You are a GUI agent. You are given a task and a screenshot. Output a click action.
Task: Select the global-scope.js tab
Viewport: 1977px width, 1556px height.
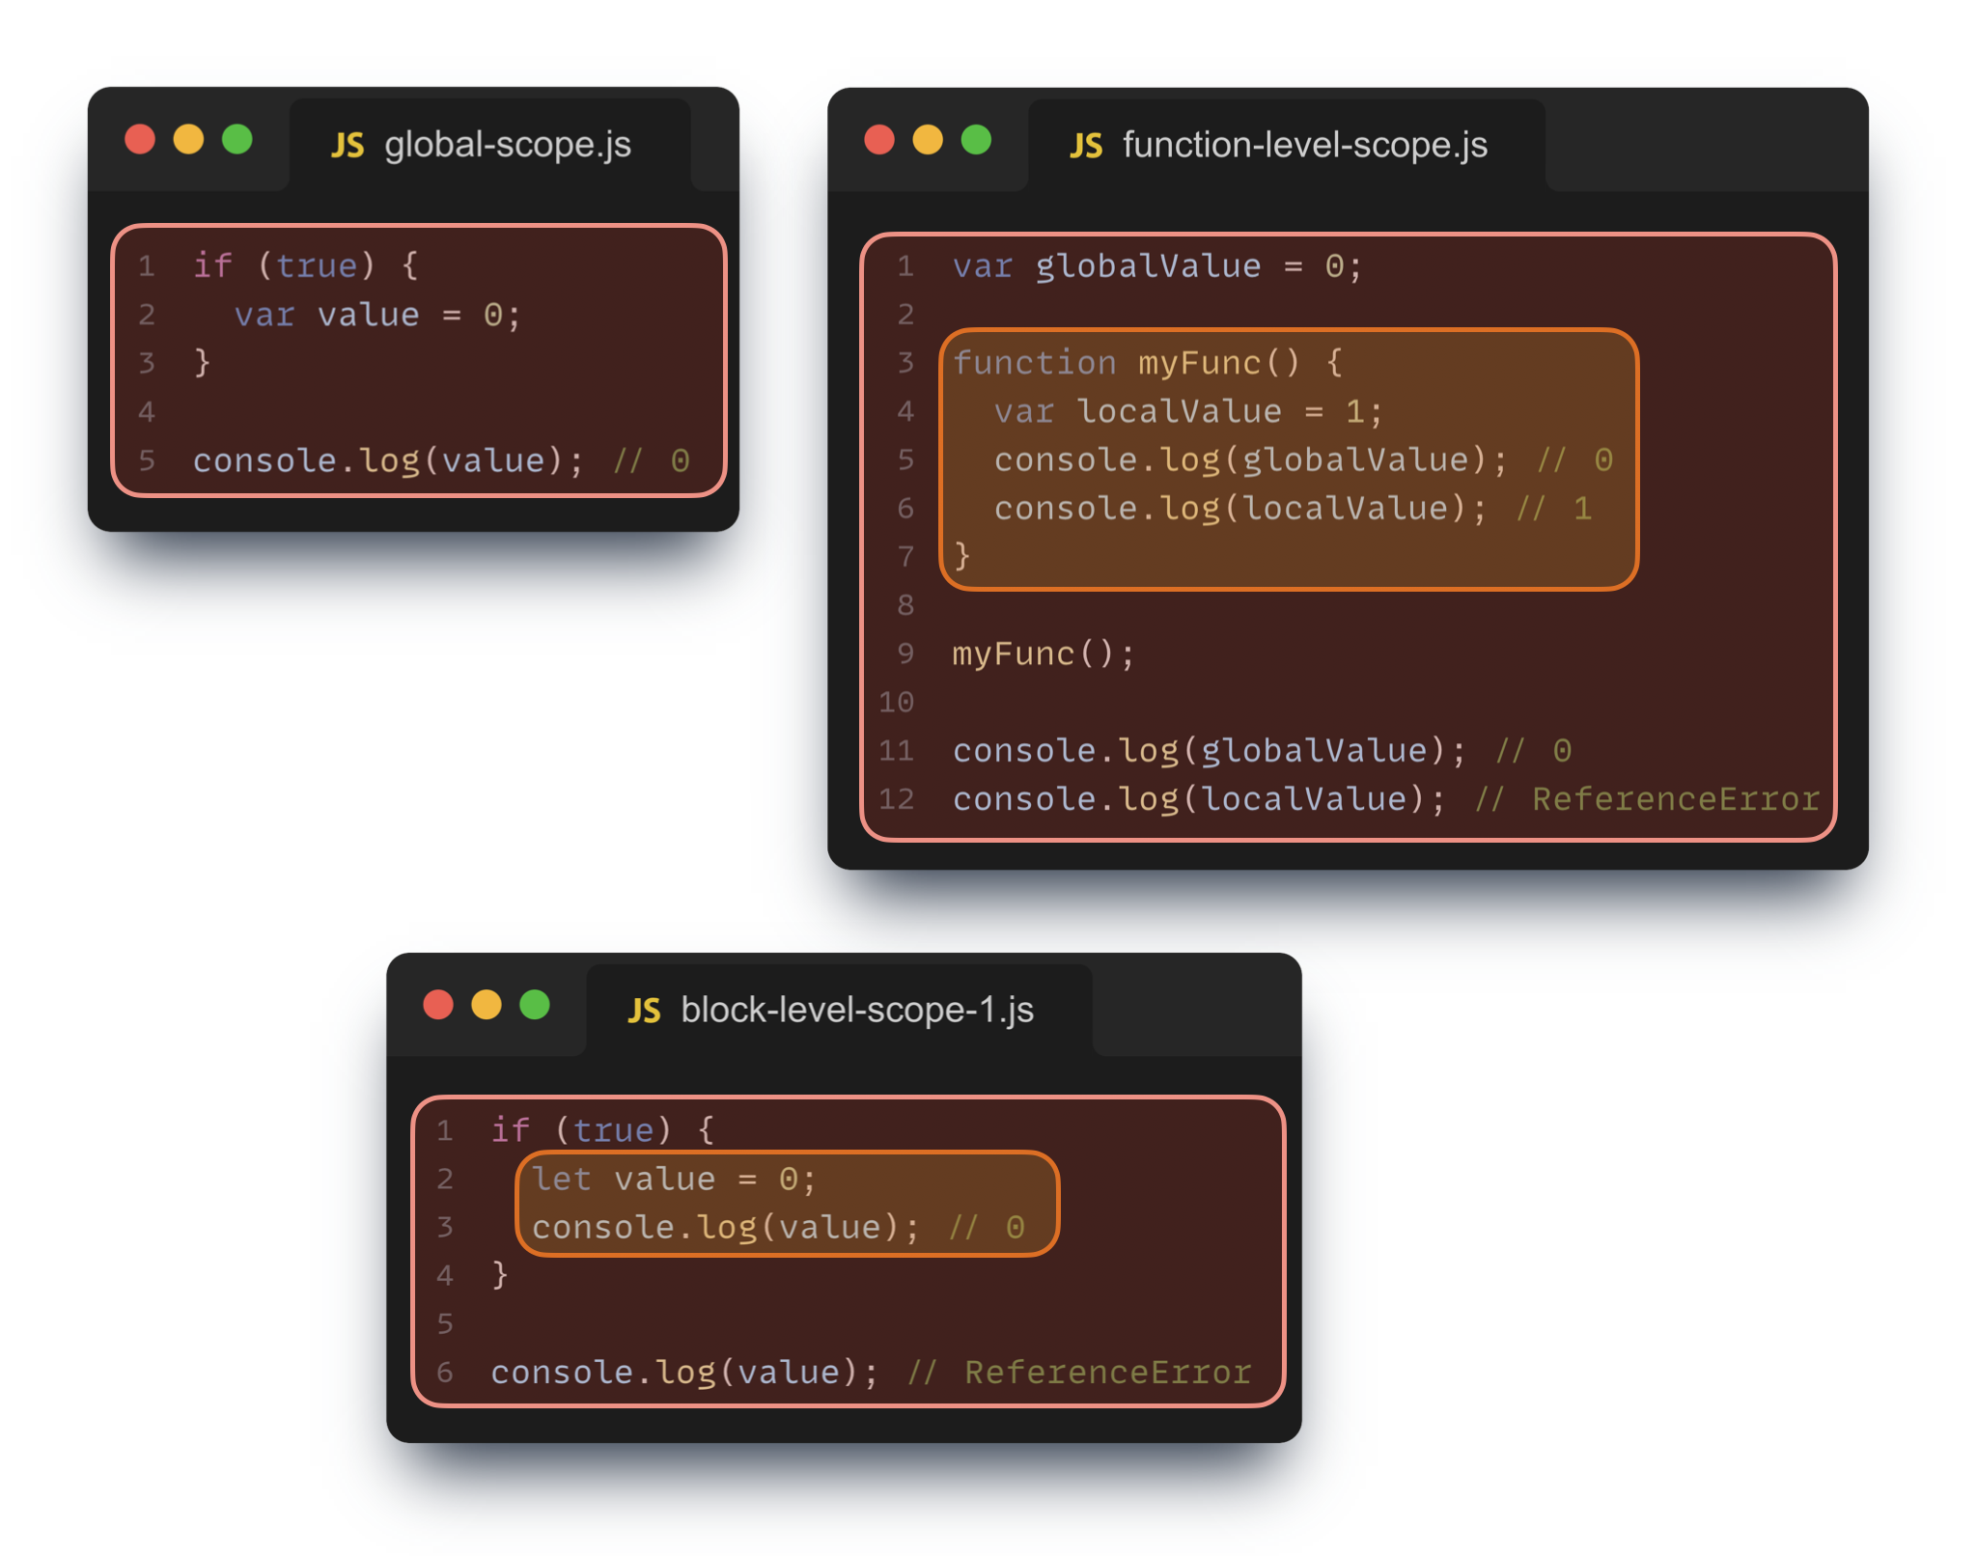click(507, 146)
